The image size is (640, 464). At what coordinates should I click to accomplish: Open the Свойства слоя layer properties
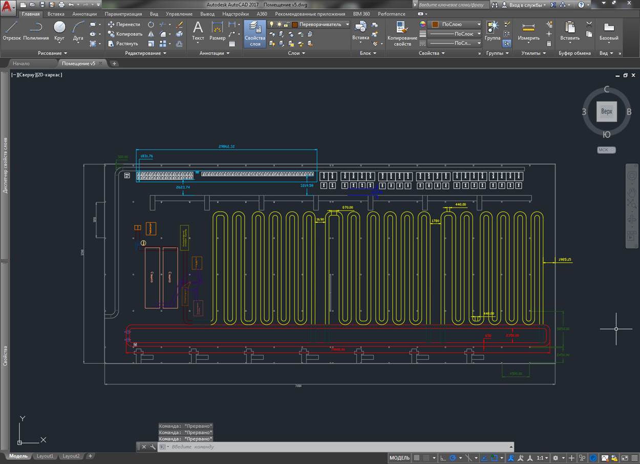click(x=255, y=33)
